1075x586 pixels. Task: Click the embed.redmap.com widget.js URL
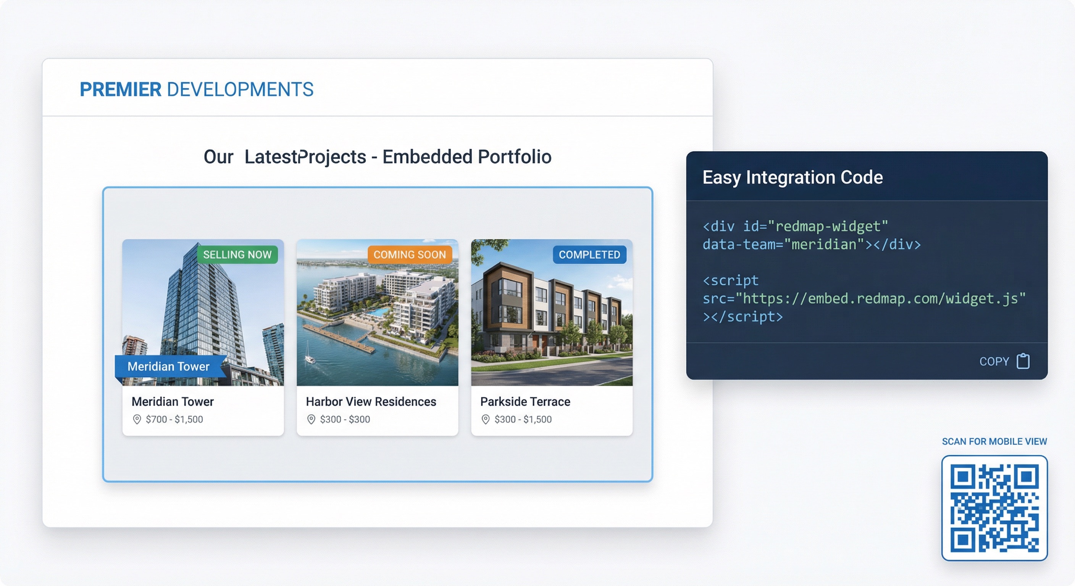click(881, 298)
